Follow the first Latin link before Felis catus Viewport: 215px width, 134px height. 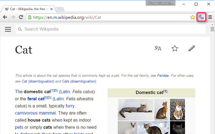[x=65, y=91]
